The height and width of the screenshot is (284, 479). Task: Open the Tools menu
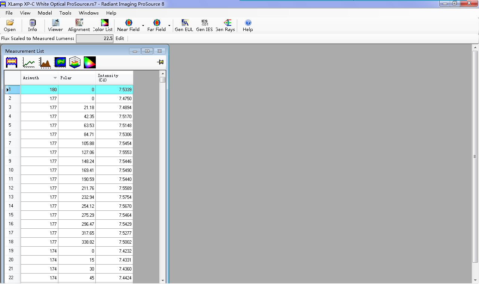(65, 13)
